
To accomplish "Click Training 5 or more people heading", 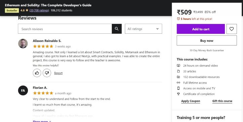I will tap(201, 118).
